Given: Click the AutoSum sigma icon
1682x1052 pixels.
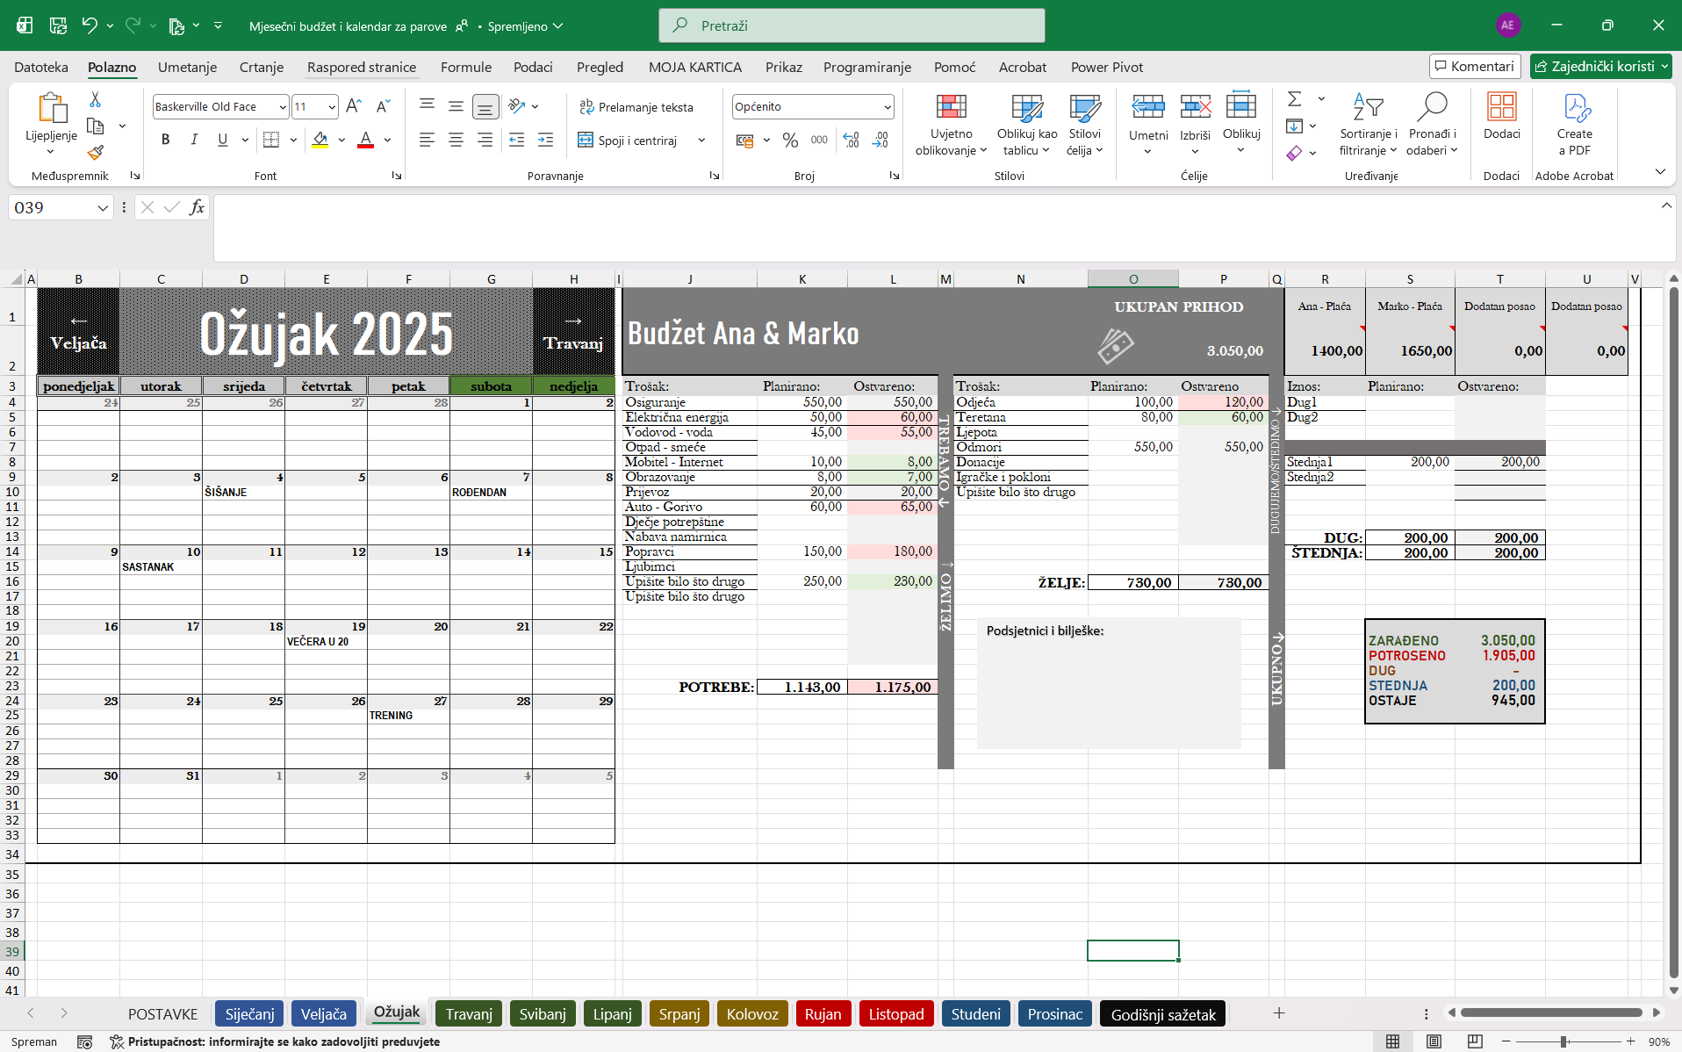Looking at the screenshot, I should point(1294,99).
